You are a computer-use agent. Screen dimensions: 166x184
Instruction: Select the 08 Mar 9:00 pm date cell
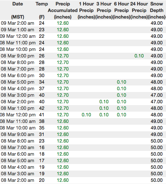[17, 56]
